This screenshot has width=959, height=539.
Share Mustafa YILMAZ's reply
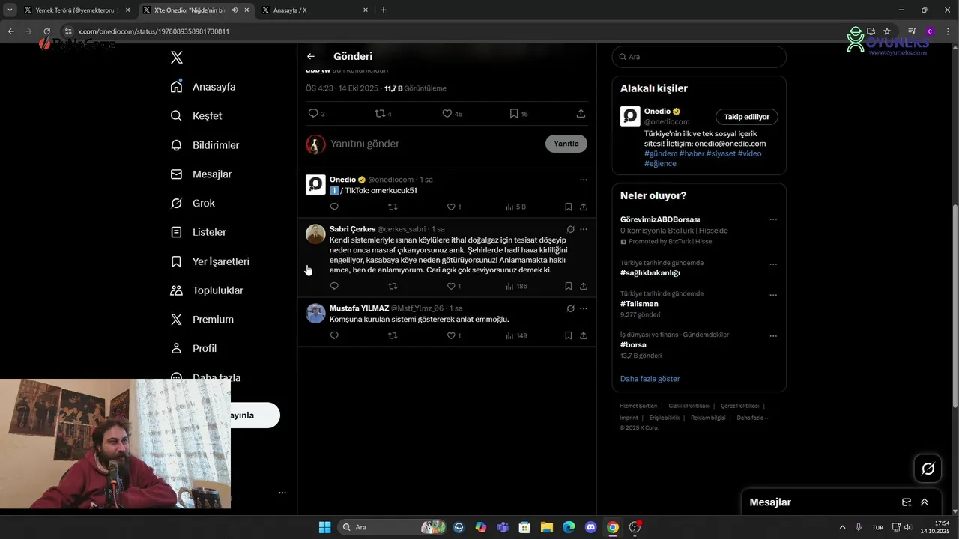583,335
